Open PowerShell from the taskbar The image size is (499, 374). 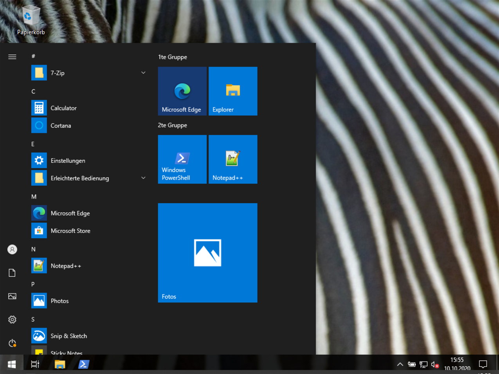pos(83,364)
